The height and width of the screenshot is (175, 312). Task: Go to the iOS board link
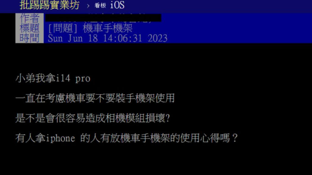point(117,5)
